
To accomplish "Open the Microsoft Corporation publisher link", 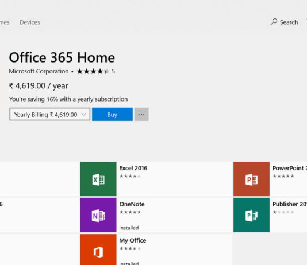I will point(39,71).
